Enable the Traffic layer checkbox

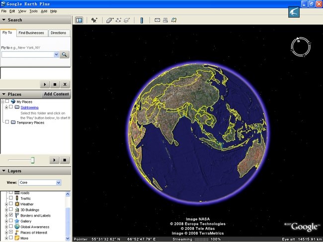coord(11,198)
